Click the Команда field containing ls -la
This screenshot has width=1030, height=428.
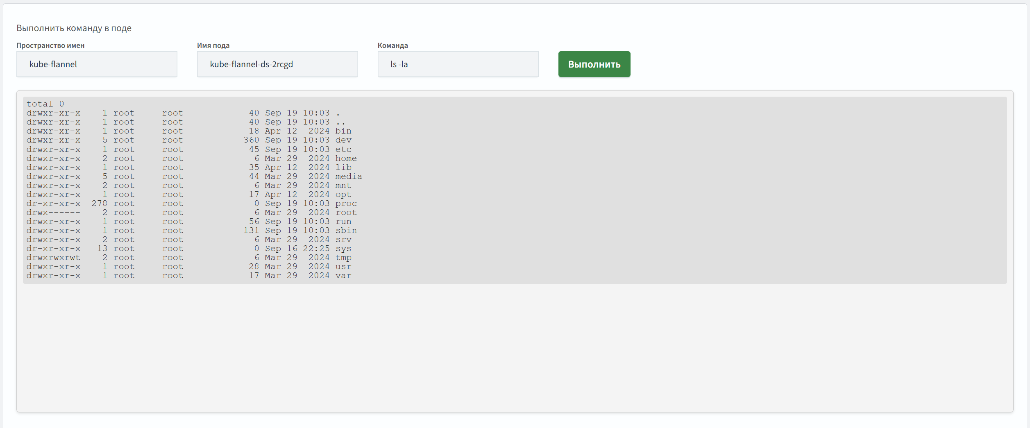click(458, 64)
